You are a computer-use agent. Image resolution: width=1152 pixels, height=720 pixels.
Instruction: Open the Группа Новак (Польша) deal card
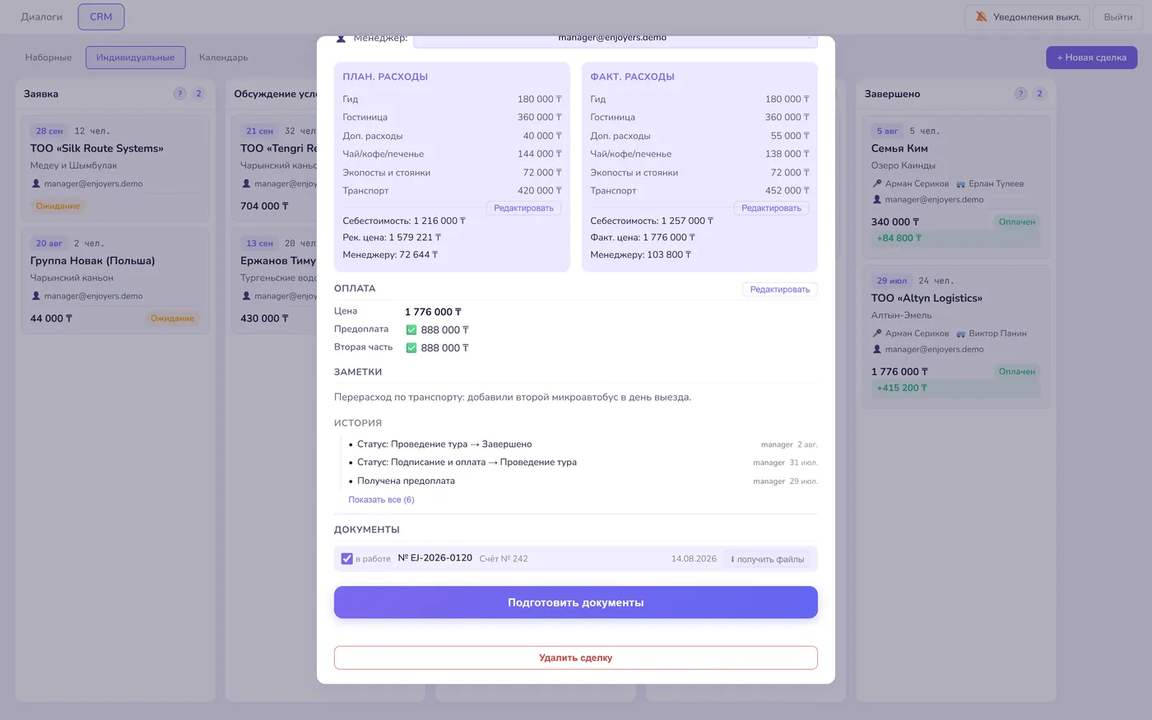(115, 281)
